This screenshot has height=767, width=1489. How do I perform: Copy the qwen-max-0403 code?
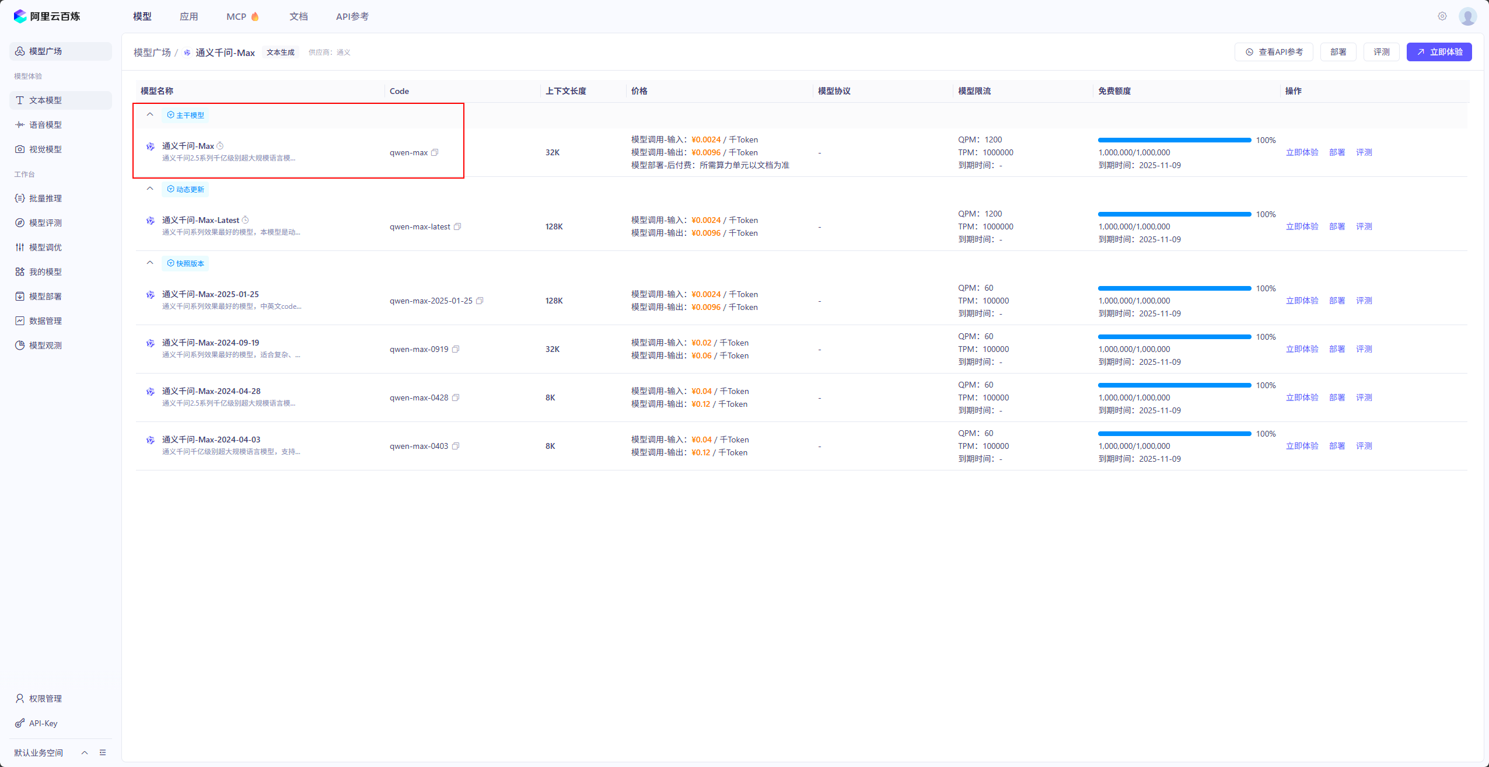[x=456, y=446]
